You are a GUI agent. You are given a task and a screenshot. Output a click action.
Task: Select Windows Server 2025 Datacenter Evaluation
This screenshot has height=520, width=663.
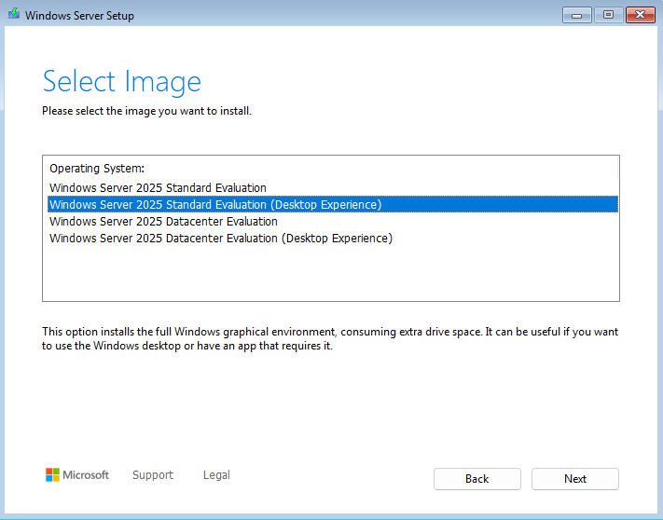[x=163, y=222]
